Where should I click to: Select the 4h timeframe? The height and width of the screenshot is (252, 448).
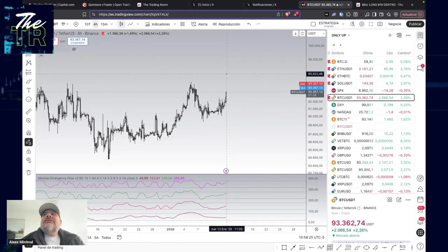95,24
